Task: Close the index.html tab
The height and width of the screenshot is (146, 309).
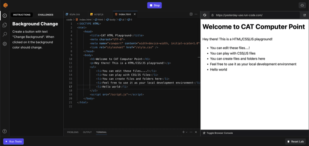Action: coord(135,14)
